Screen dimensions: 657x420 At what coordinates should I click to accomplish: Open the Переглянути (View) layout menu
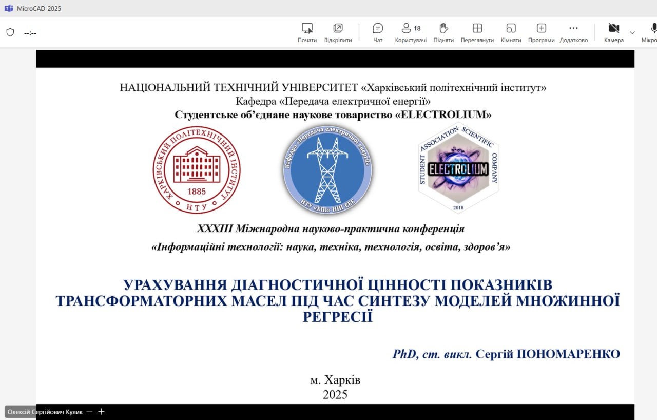click(477, 33)
